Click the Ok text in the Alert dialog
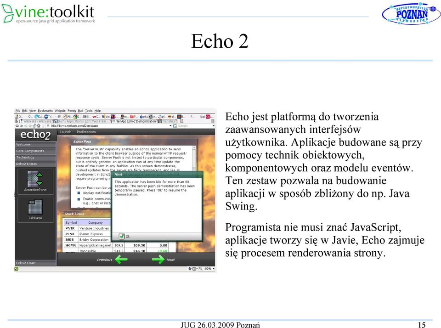441x328 pixels. [x=128, y=237]
